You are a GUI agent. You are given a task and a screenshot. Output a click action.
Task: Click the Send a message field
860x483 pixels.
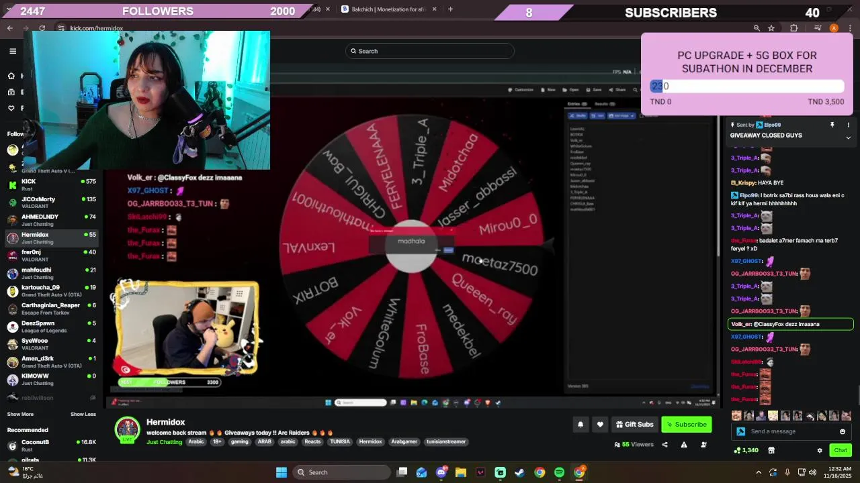coord(791,431)
